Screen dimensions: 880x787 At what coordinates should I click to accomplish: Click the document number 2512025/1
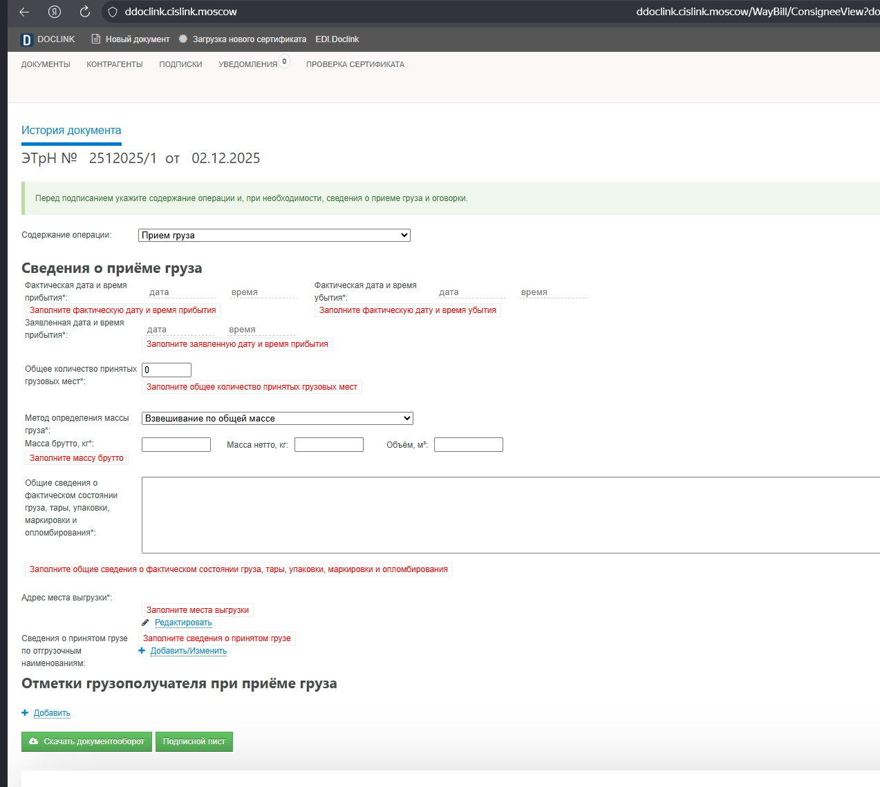coord(123,158)
